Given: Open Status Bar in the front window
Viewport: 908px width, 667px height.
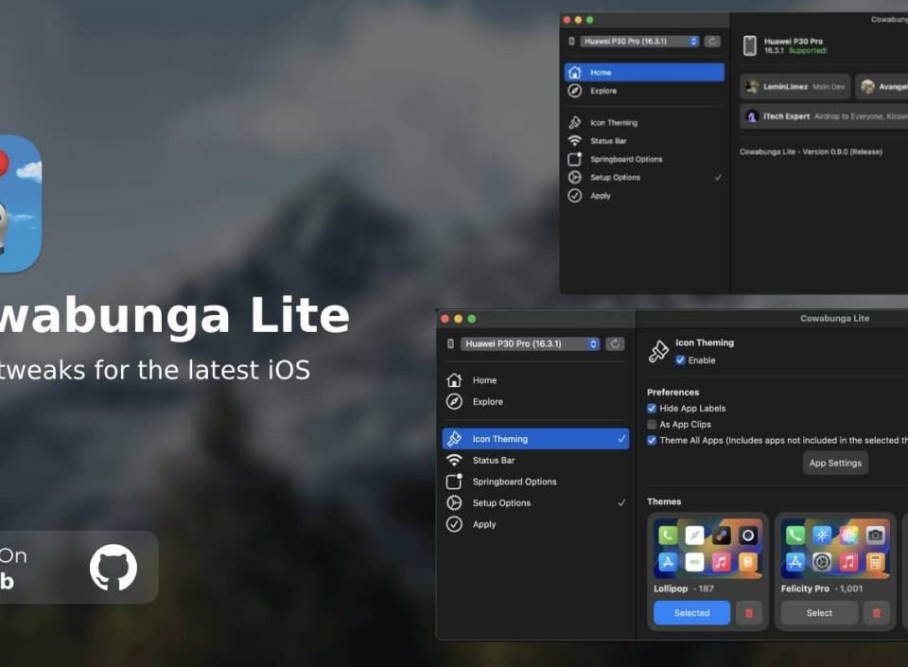Looking at the screenshot, I should click(x=535, y=461).
